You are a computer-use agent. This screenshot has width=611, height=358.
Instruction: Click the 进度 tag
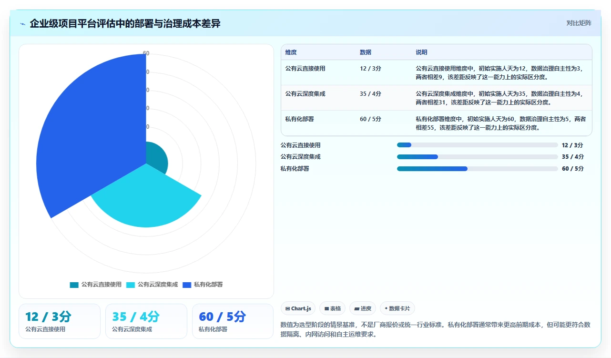point(363,308)
